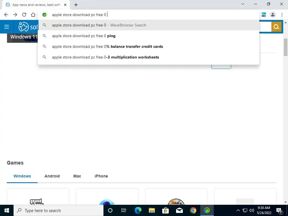Click the taskbar search box
288x216 pixels.
pyautogui.click(x=58, y=210)
